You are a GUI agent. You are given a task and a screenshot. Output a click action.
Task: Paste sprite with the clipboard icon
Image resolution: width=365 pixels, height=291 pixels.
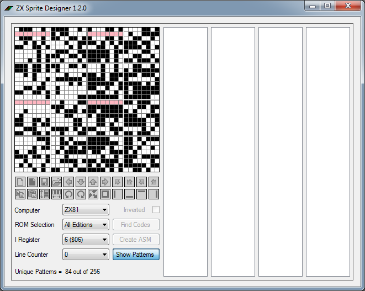[x=33, y=194]
